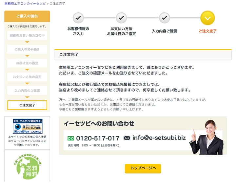Select 現在のお買い物カゴの中 in sidebar

[27, 36]
